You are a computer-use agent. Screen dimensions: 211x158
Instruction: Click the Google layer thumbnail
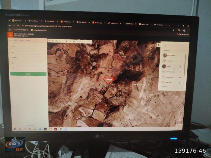(x=164, y=66)
